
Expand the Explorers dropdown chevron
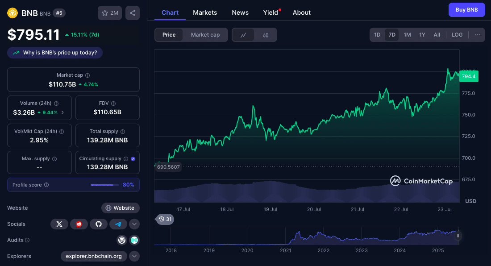click(134, 256)
